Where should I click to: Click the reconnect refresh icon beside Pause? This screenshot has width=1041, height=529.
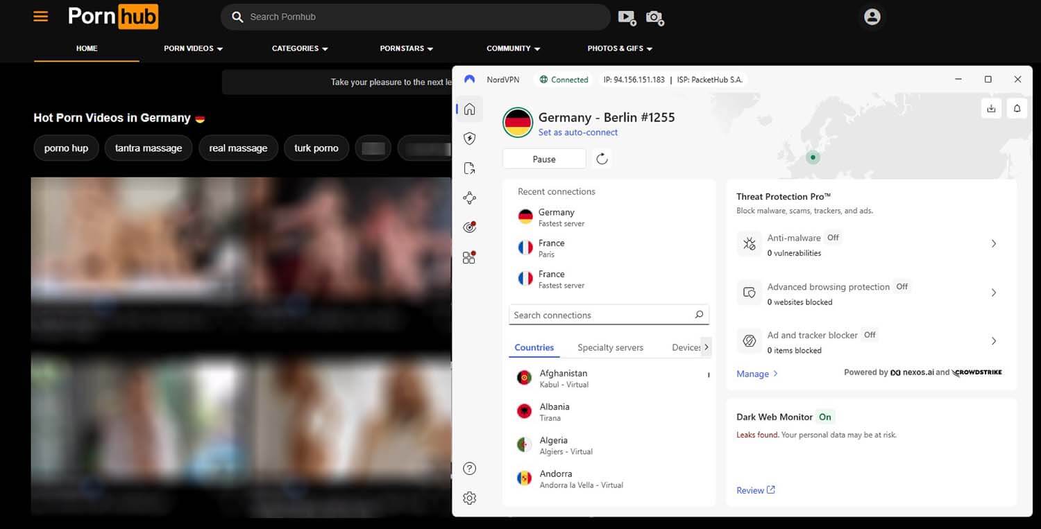tap(602, 159)
